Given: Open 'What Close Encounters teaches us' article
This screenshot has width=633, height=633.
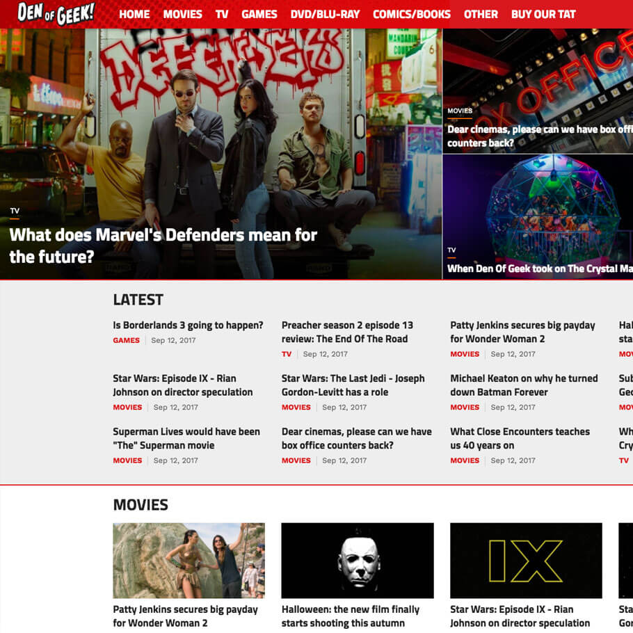Looking at the screenshot, I should (520, 438).
